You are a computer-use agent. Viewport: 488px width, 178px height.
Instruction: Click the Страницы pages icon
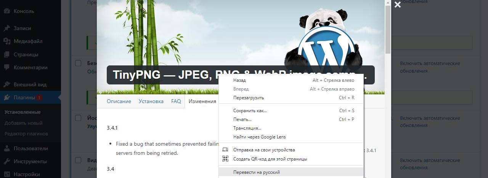click(6, 54)
